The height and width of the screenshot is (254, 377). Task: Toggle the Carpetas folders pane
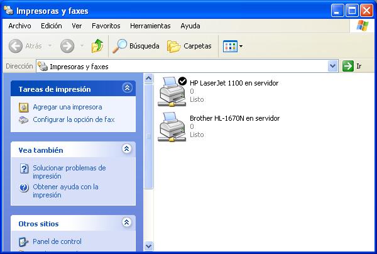(190, 46)
